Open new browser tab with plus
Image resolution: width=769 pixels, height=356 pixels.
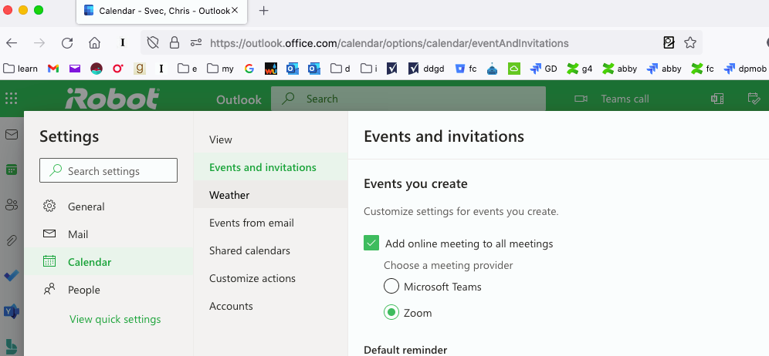click(264, 11)
